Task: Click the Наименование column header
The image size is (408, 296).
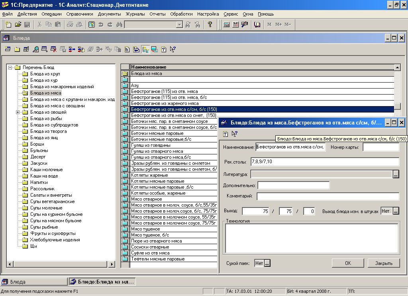Action: click(262, 67)
